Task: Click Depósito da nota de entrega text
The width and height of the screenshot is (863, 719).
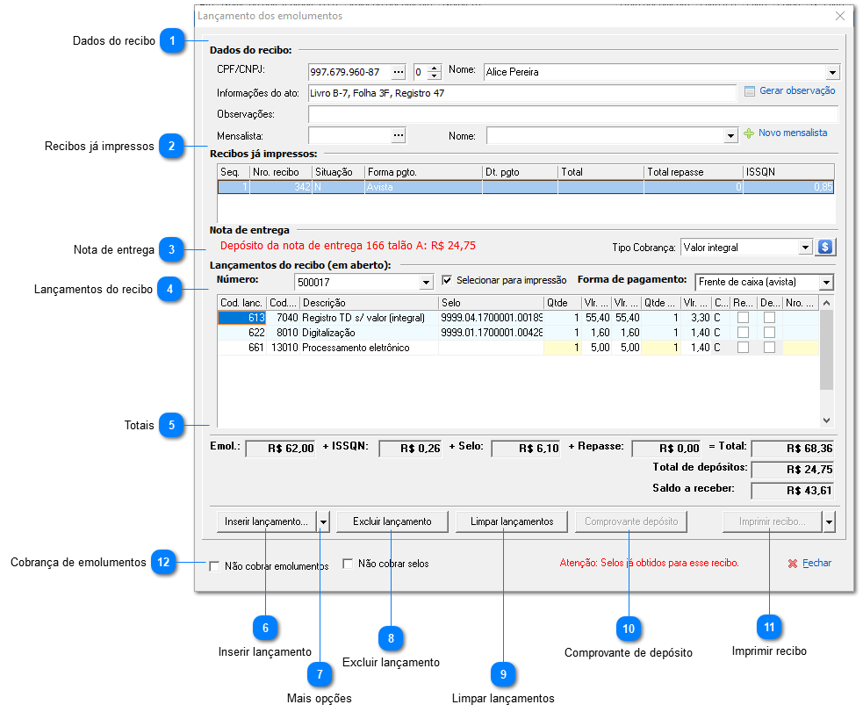Action: tap(348, 246)
